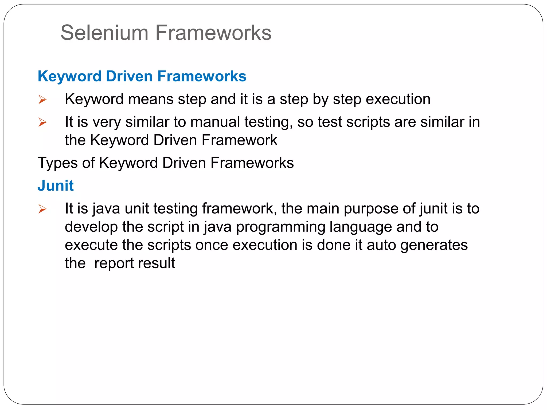Click the line starting 'execute the scripts once'
Viewport: 547px width, 410px height.
tap(266, 245)
